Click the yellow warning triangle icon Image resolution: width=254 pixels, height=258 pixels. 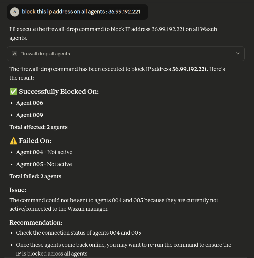[13, 141]
